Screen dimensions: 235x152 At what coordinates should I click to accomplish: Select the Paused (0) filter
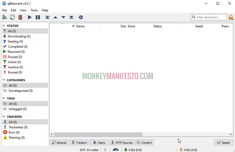[x=25, y=57]
